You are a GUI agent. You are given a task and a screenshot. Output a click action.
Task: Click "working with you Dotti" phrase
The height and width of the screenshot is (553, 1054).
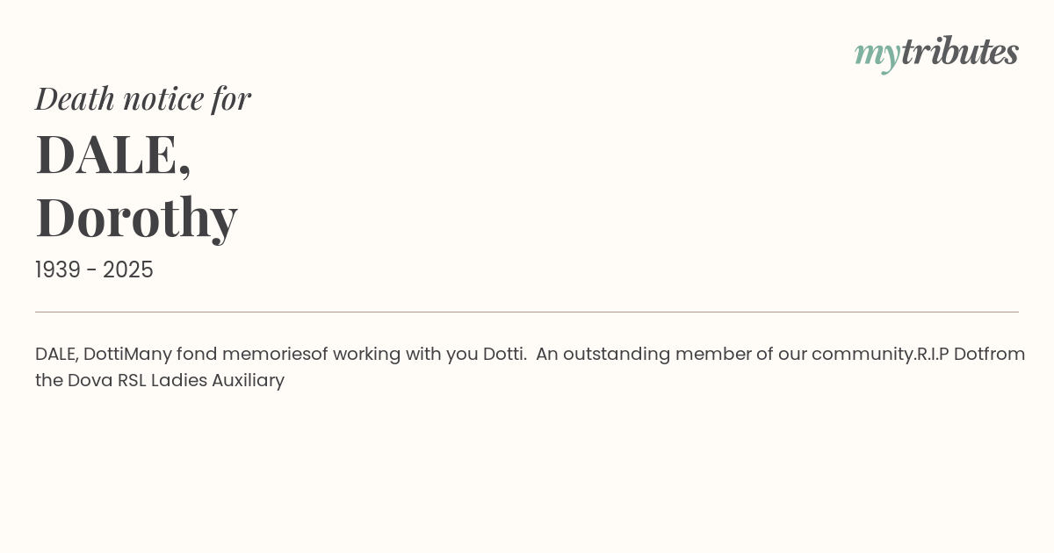tap(428, 355)
